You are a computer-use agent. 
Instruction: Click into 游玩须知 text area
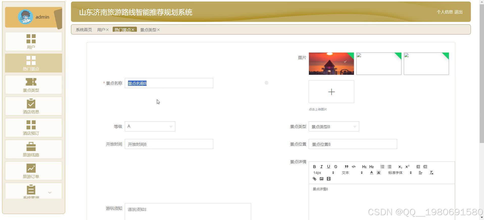(188, 211)
